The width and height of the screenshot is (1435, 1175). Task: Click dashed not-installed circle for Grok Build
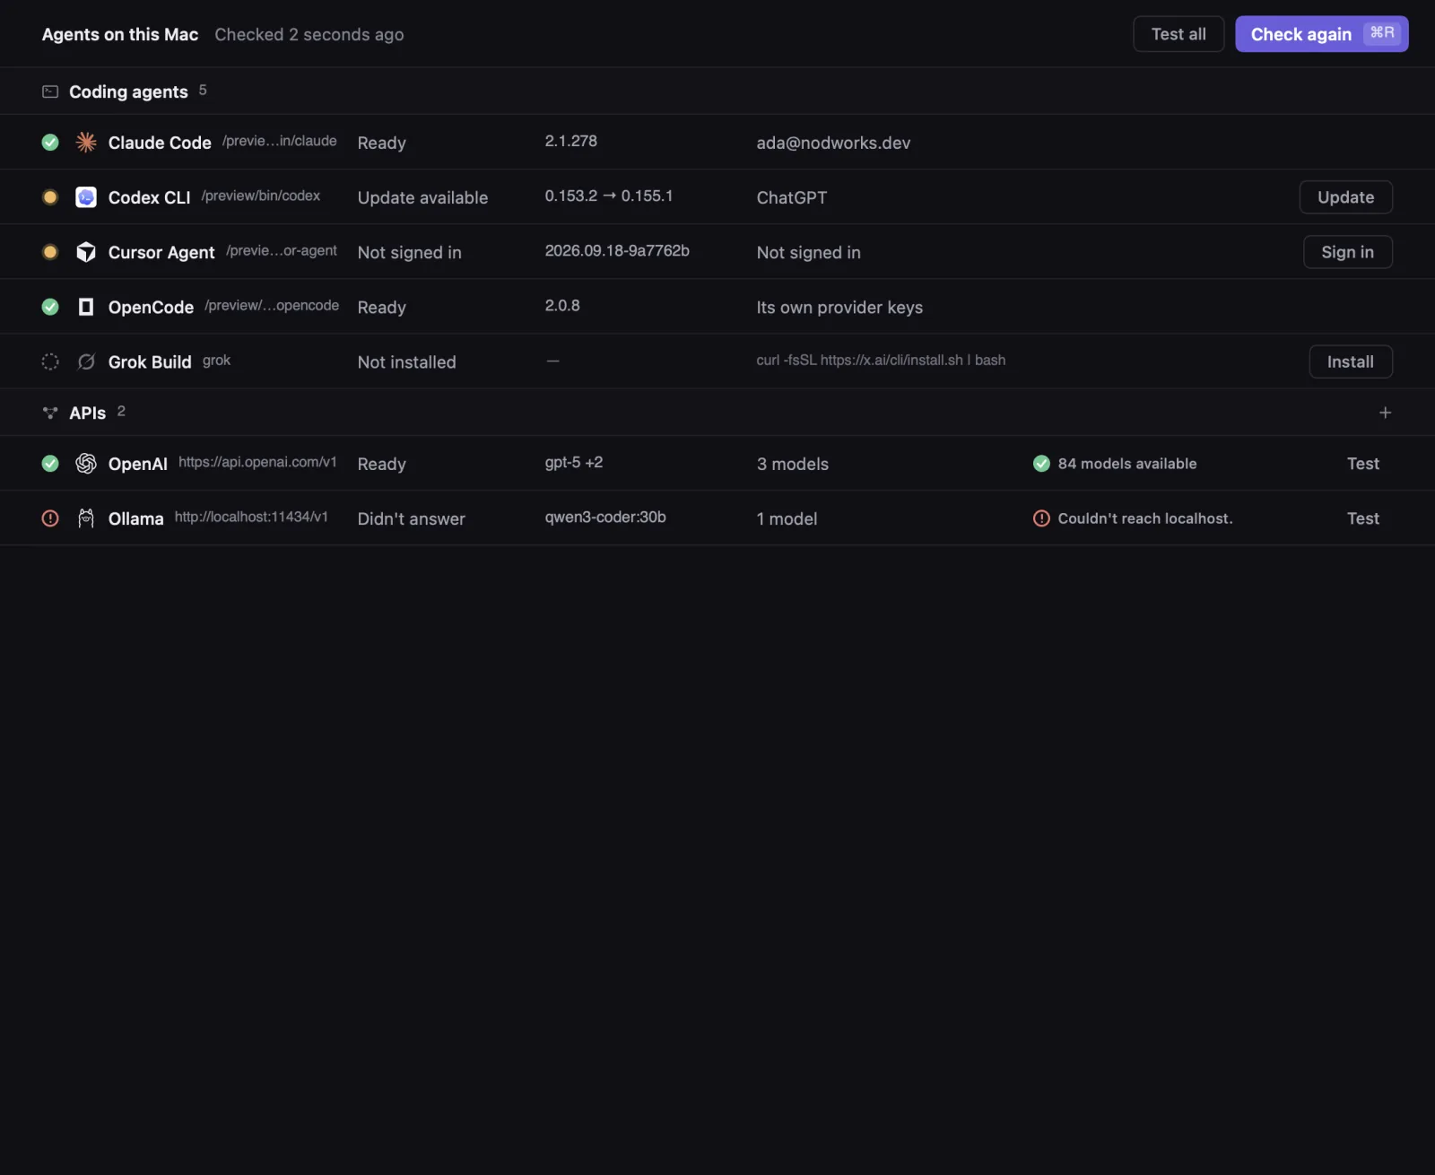(x=50, y=361)
